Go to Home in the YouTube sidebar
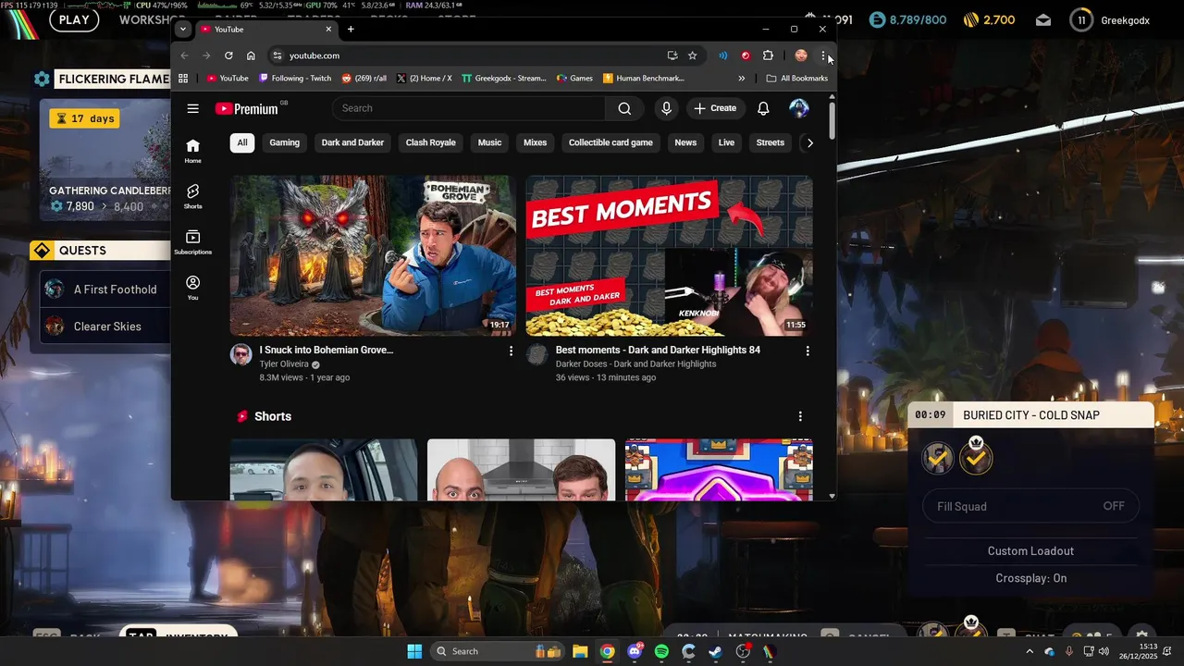Image resolution: width=1184 pixels, height=666 pixels. pos(192,151)
